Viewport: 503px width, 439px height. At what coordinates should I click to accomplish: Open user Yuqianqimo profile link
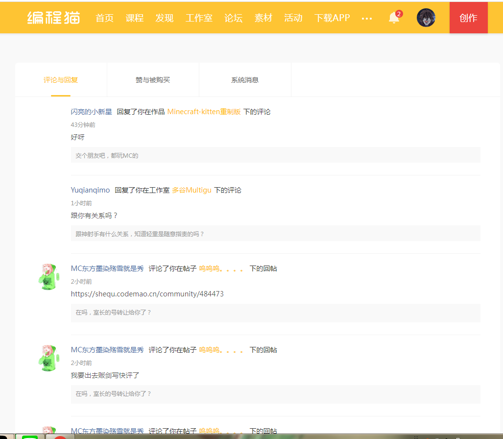click(90, 190)
